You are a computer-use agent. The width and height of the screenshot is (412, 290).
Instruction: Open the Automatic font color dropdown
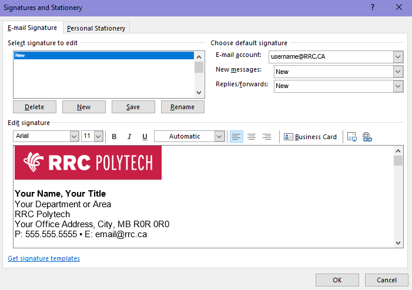(219, 136)
